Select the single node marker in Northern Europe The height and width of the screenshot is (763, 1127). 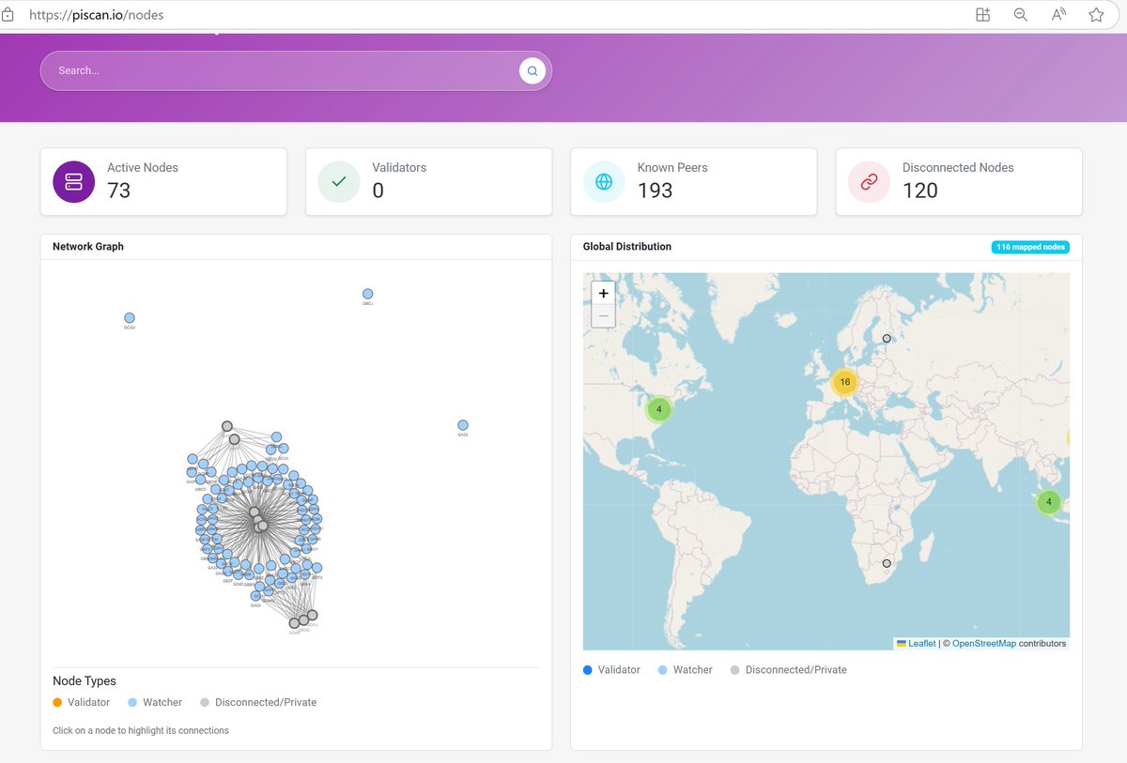pos(887,338)
